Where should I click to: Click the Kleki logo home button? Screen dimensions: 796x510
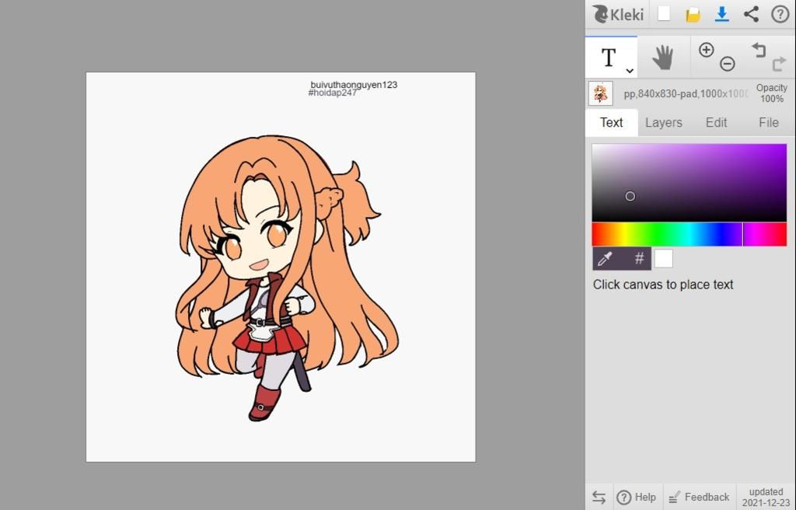click(x=618, y=14)
